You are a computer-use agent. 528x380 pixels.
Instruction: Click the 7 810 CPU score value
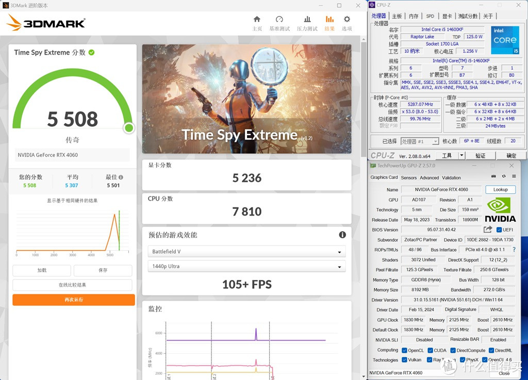247,212
